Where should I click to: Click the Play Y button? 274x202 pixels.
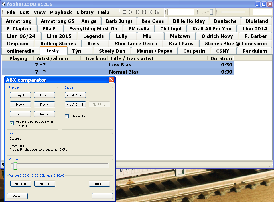point(44,104)
